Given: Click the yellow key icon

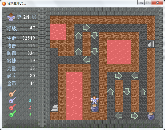Looking at the screenshot, I should pyautogui.click(x=12, y=93).
